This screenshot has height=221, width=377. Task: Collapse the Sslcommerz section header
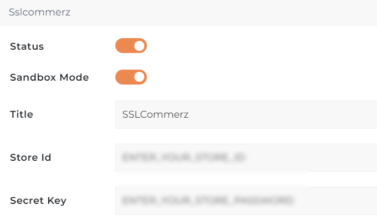[188, 12]
